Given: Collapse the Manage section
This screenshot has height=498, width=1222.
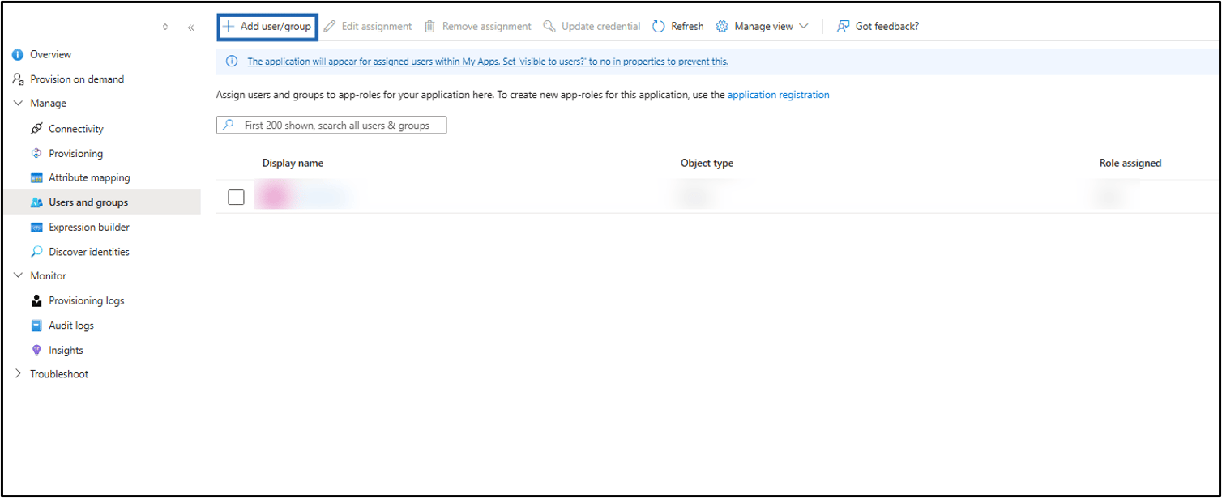Looking at the screenshot, I should point(19,104).
